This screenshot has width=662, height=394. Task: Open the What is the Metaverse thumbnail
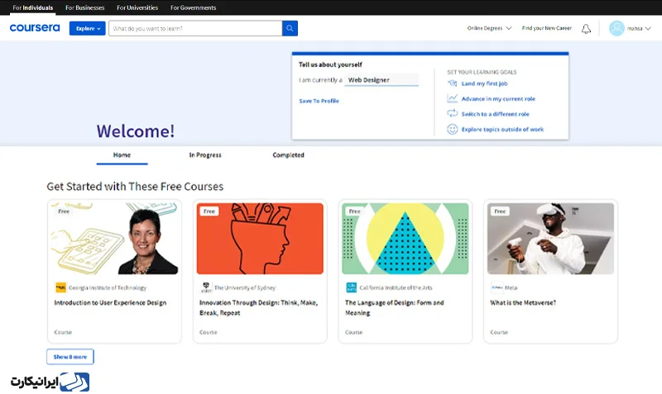[x=550, y=239]
